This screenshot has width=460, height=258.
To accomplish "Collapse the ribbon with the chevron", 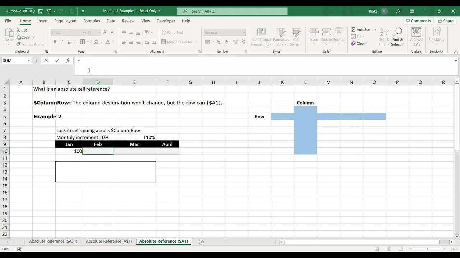I will 456,52.
